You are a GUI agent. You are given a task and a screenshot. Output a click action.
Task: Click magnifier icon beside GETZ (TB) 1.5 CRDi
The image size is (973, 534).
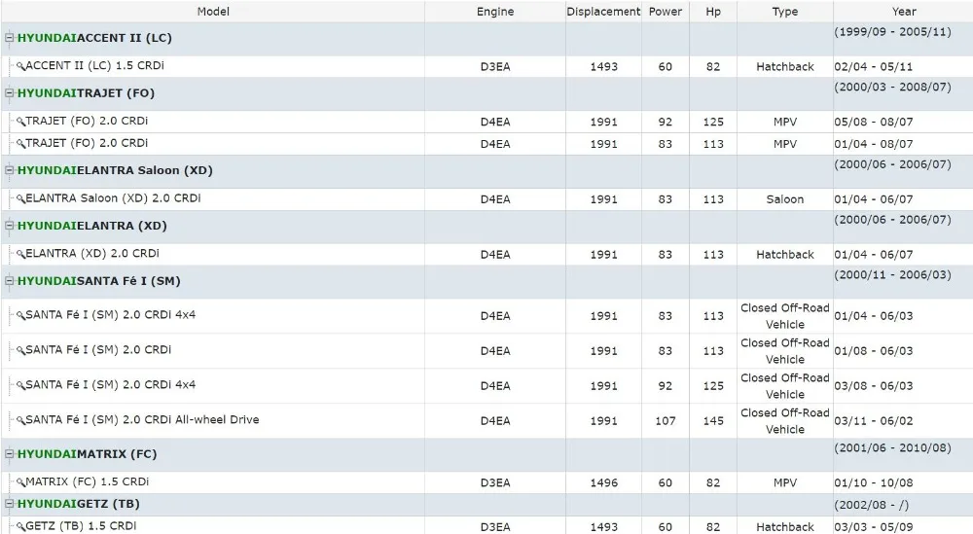click(20, 526)
